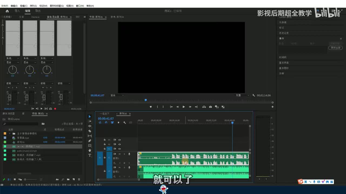This screenshot has width=346, height=194.
Task: Click the first mixer track volume fader
Action: (x=10, y=97)
